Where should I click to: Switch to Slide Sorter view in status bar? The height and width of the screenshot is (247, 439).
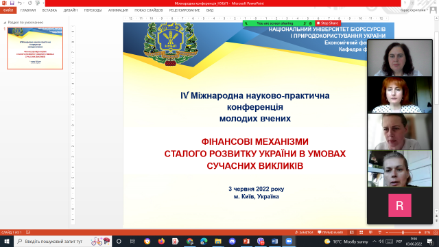(x=361, y=233)
